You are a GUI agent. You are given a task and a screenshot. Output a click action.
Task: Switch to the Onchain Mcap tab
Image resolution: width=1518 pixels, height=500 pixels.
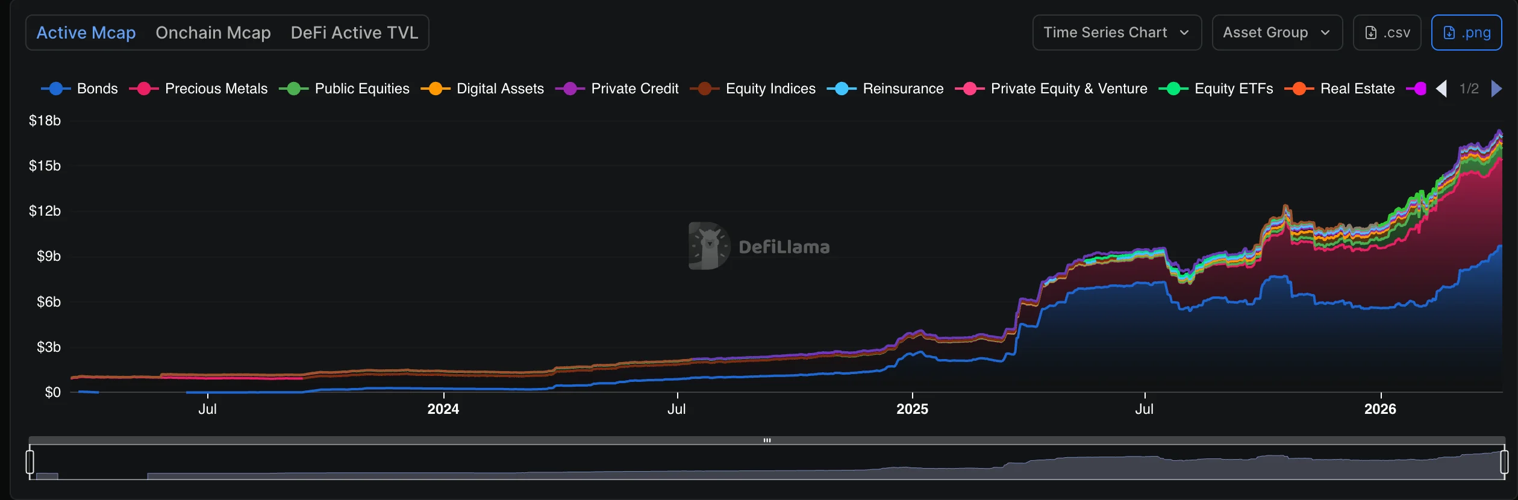pyautogui.click(x=213, y=33)
